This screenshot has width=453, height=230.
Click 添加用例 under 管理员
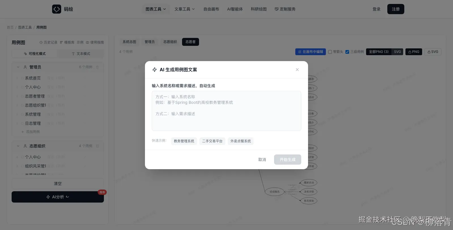31,132
